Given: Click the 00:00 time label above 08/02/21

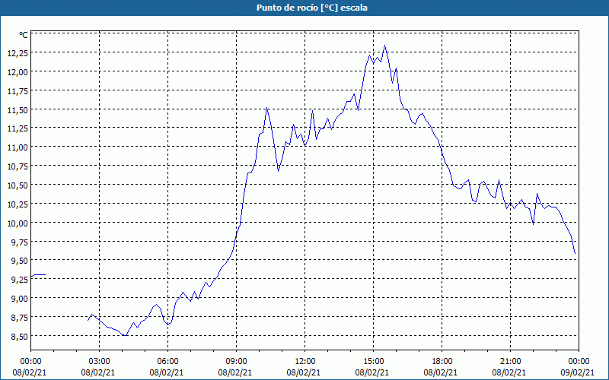Looking at the screenshot, I should (30, 362).
